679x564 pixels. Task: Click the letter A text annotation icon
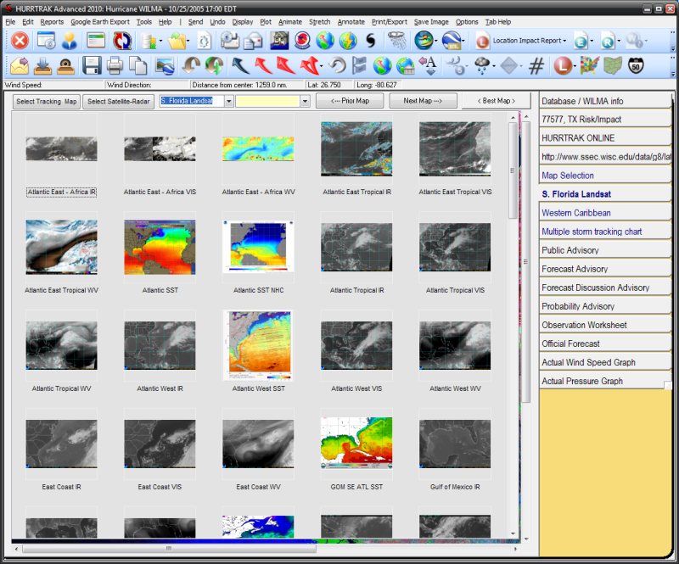point(429,66)
